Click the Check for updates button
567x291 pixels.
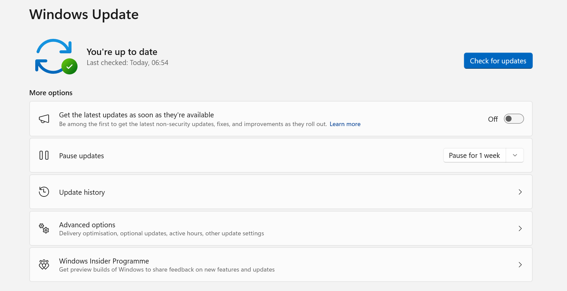(498, 61)
